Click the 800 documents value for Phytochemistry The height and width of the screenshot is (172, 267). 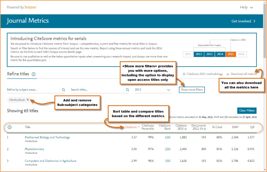[204, 149]
